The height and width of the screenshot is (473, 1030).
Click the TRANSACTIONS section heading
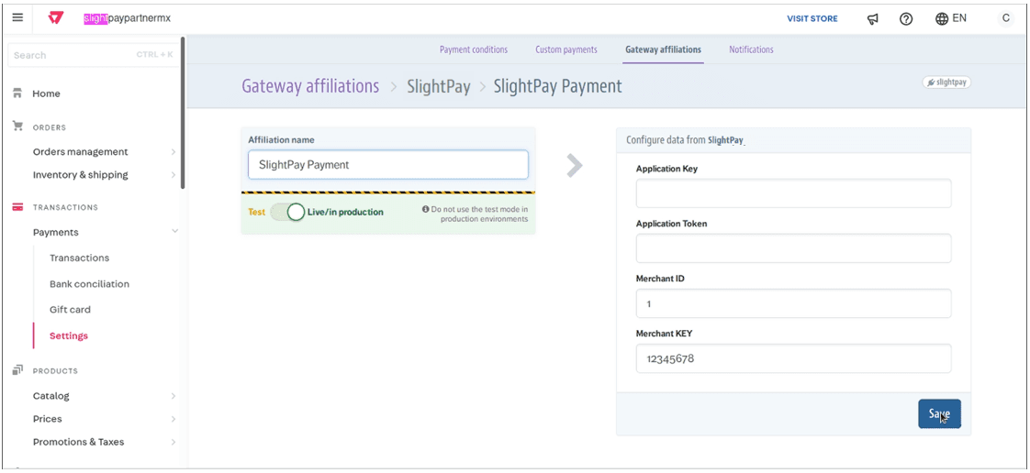(65, 207)
